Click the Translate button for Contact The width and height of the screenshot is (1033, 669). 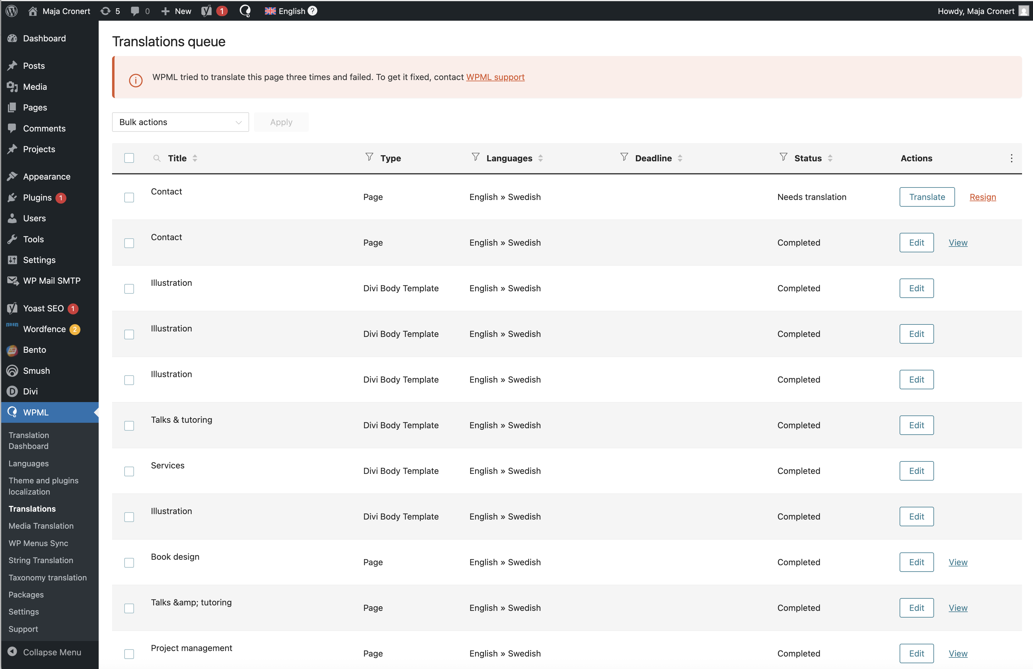click(x=927, y=197)
